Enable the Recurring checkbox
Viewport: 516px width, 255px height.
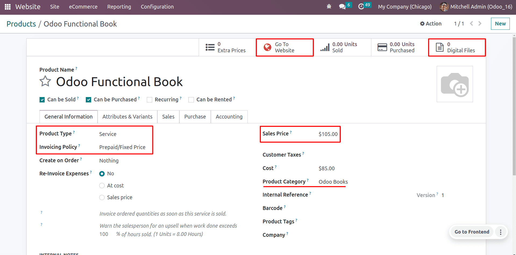(x=150, y=100)
